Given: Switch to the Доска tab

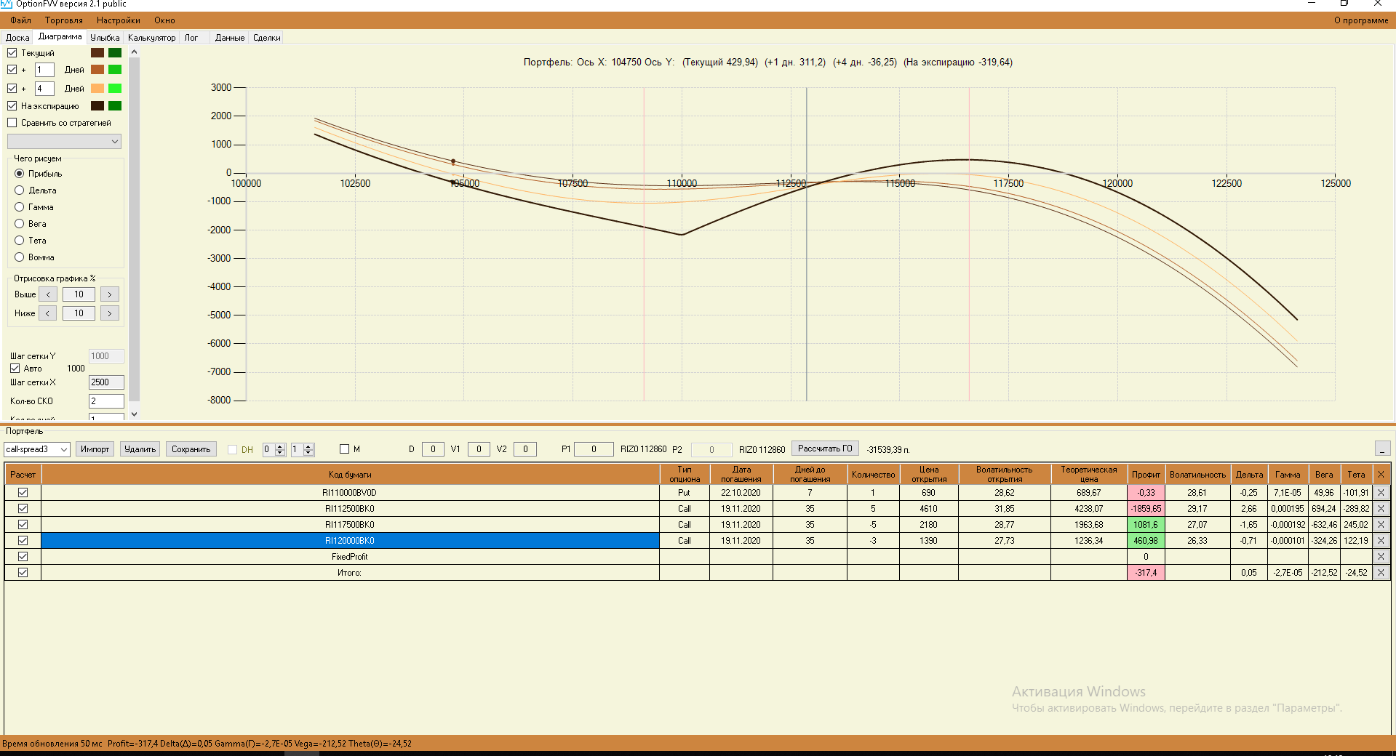Looking at the screenshot, I should click(17, 38).
